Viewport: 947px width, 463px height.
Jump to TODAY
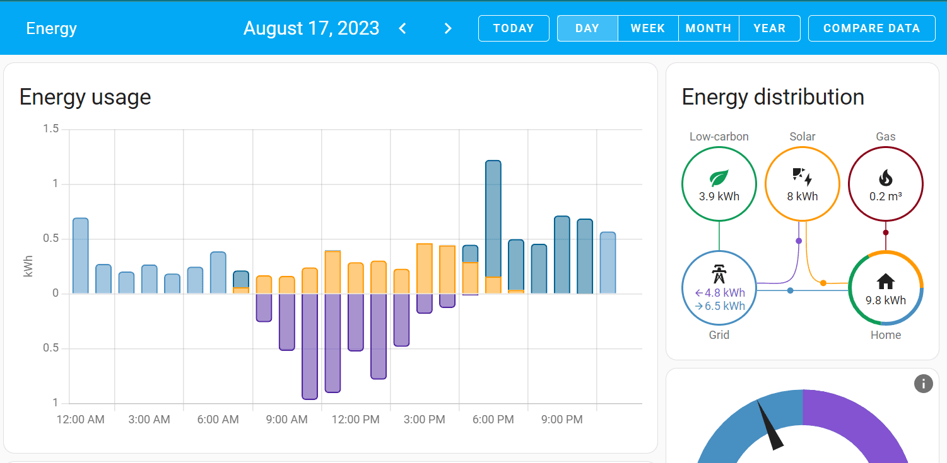click(x=514, y=28)
